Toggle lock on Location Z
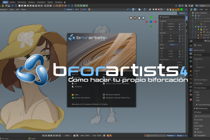Image resolution: width=210 pixels, height=140 pixels. (180, 29)
